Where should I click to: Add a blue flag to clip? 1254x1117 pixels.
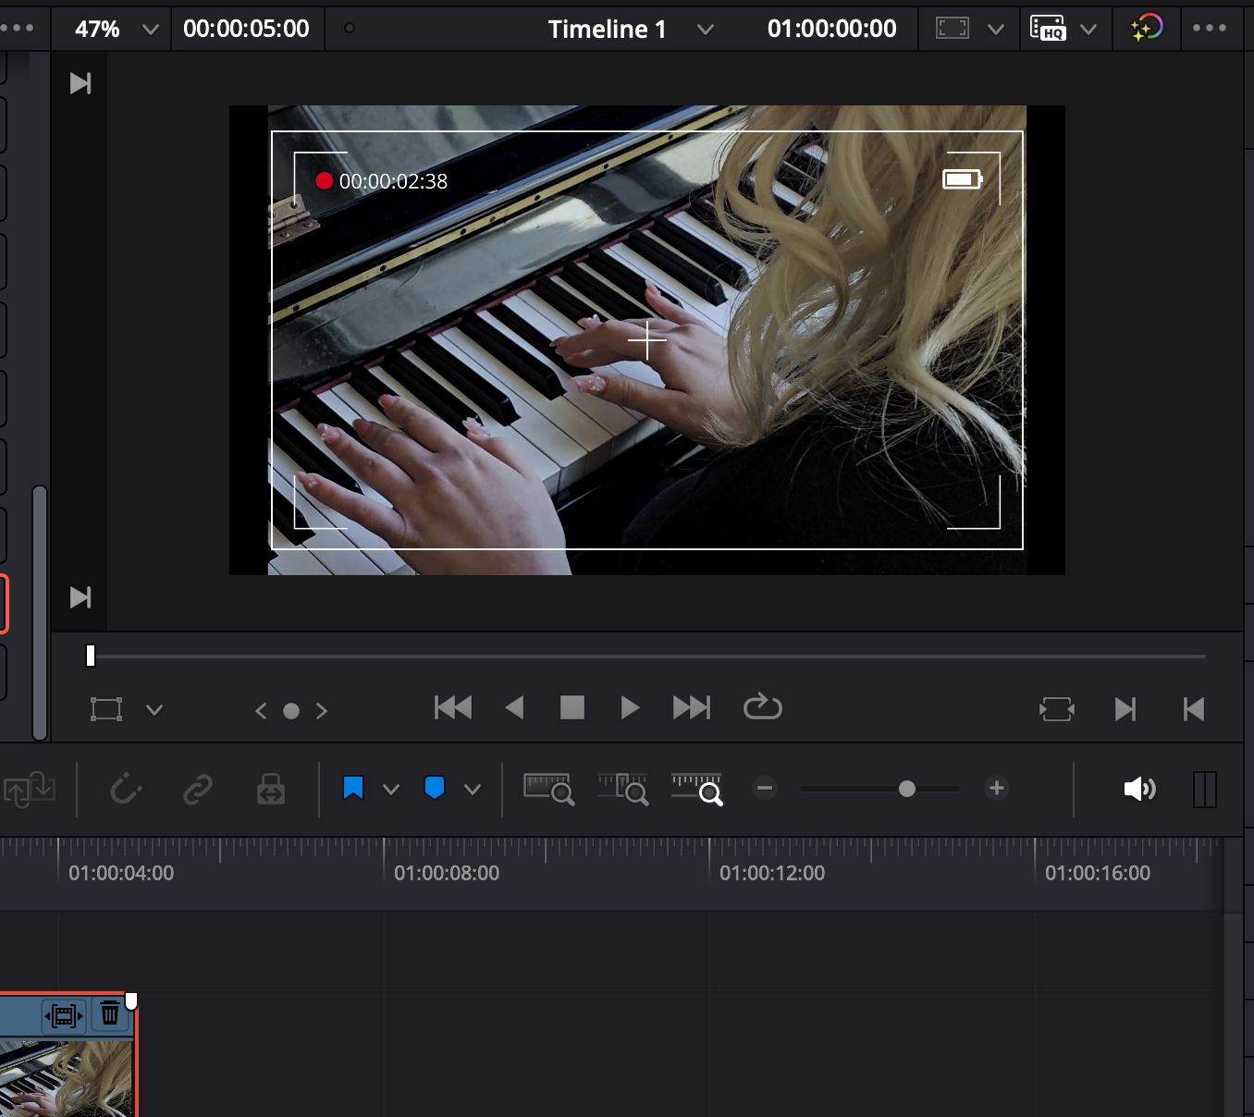tap(353, 789)
